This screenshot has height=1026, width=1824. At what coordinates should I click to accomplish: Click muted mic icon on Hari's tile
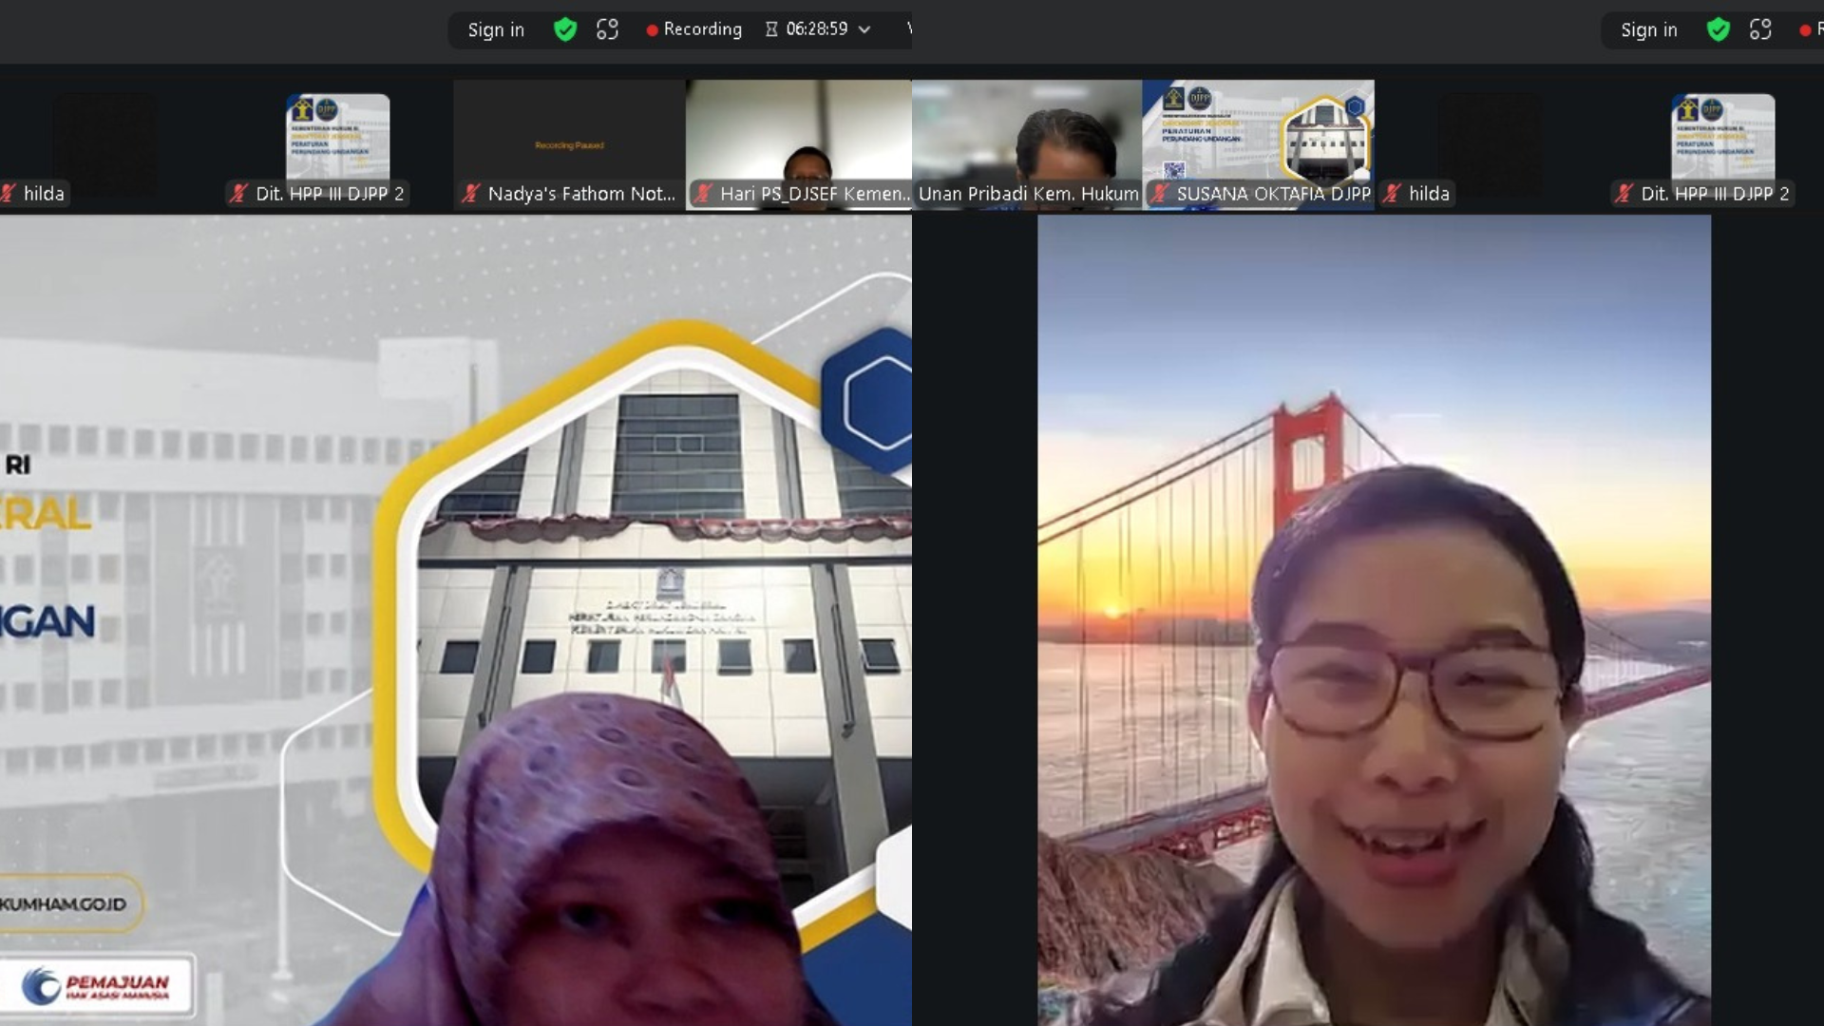point(702,194)
